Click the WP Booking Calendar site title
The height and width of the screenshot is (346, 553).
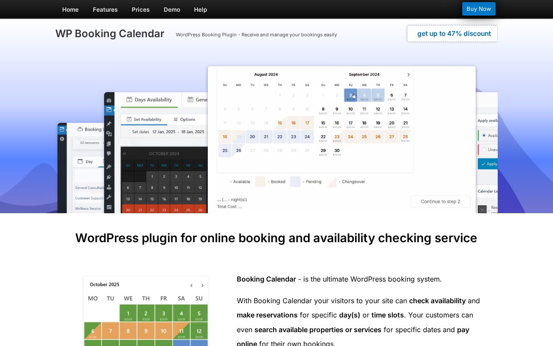[x=110, y=34]
